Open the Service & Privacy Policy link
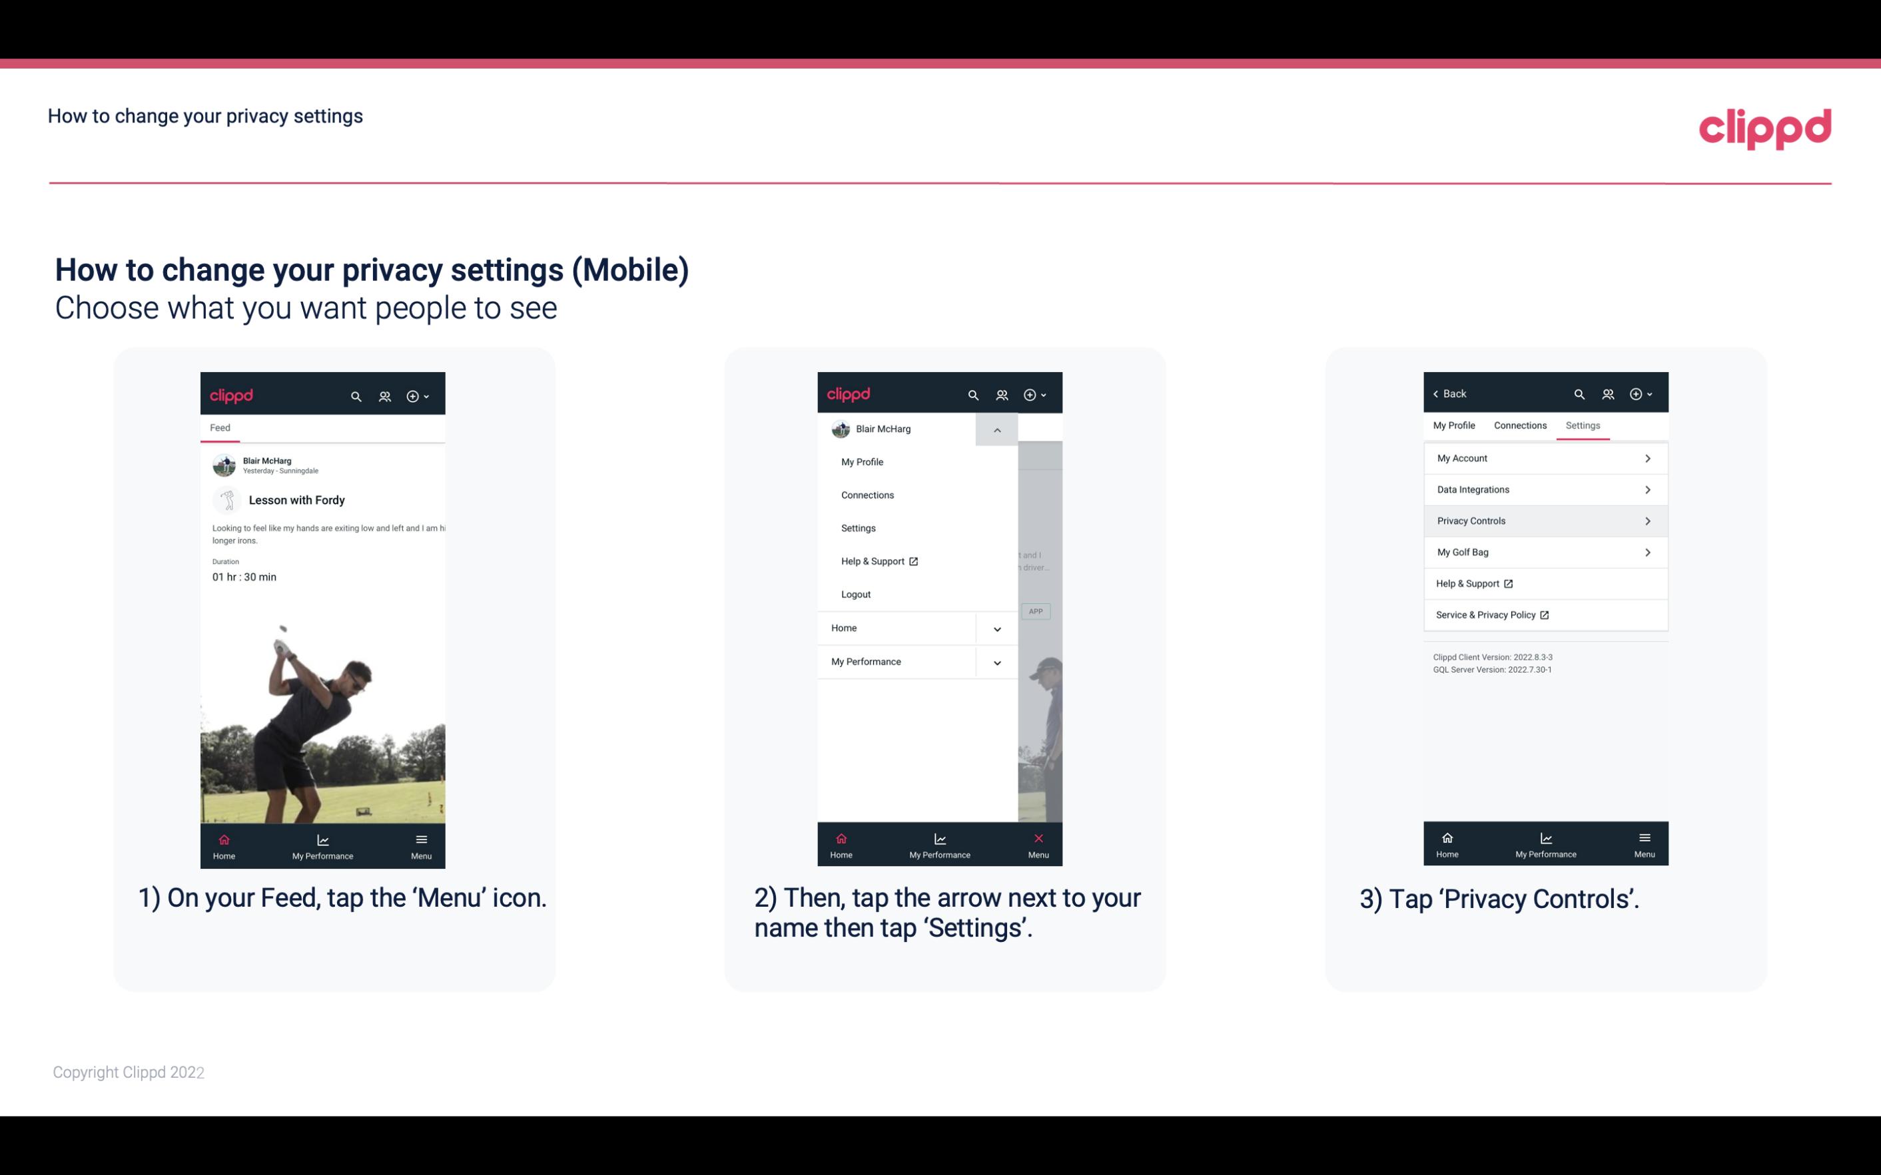 1492,614
